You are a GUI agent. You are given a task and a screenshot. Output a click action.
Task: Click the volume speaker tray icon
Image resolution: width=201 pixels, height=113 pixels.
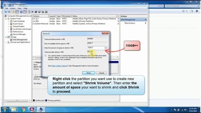pyautogui.click(x=185, y=110)
